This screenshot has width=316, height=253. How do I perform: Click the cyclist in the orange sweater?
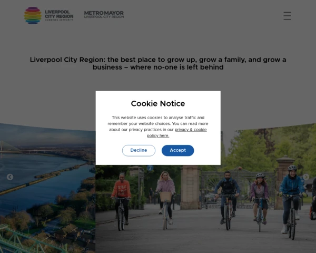pos(121,201)
